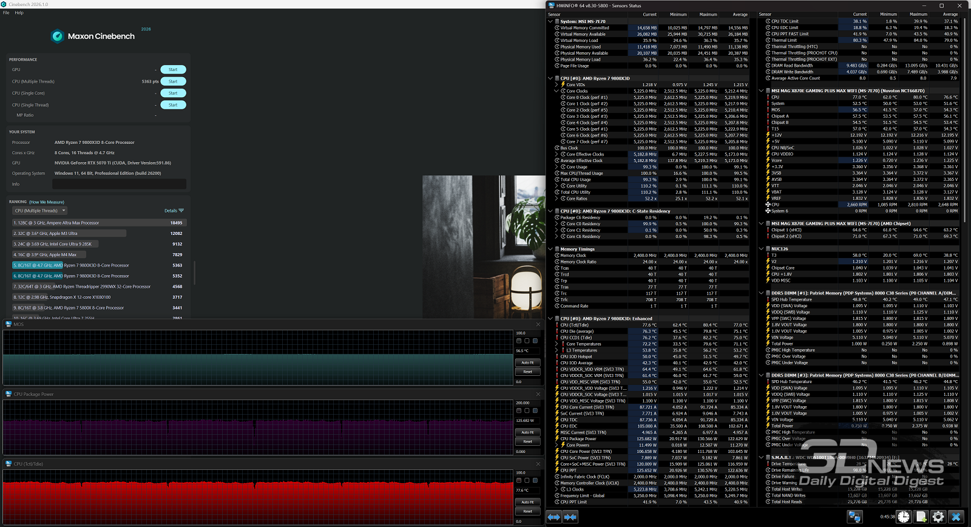This screenshot has width=971, height=527.
Task: Expand the Core Temperatures tree row
Action: (x=557, y=344)
